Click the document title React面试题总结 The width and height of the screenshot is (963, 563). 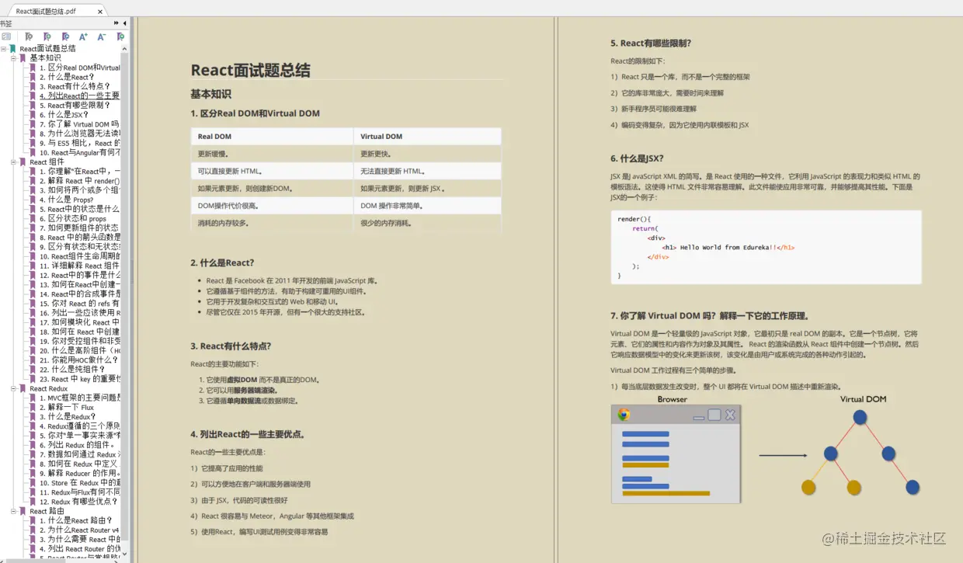251,70
